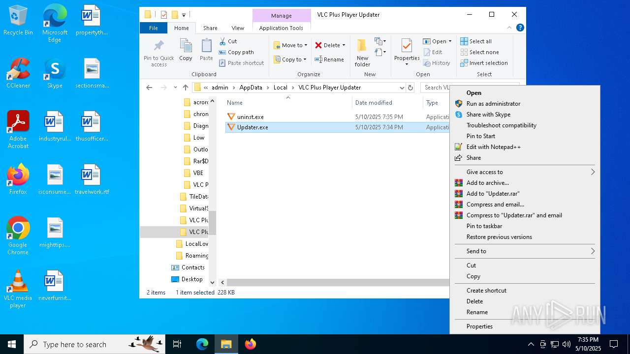Click the Task View taskbar button
The height and width of the screenshot is (354, 630).
(x=177, y=344)
